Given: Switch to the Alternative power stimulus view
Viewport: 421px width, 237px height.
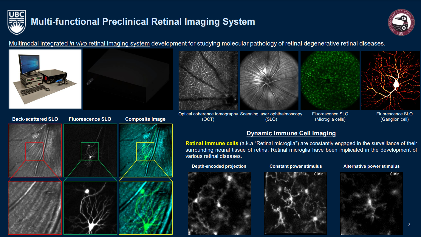Looking at the screenshot, I should (371, 203).
